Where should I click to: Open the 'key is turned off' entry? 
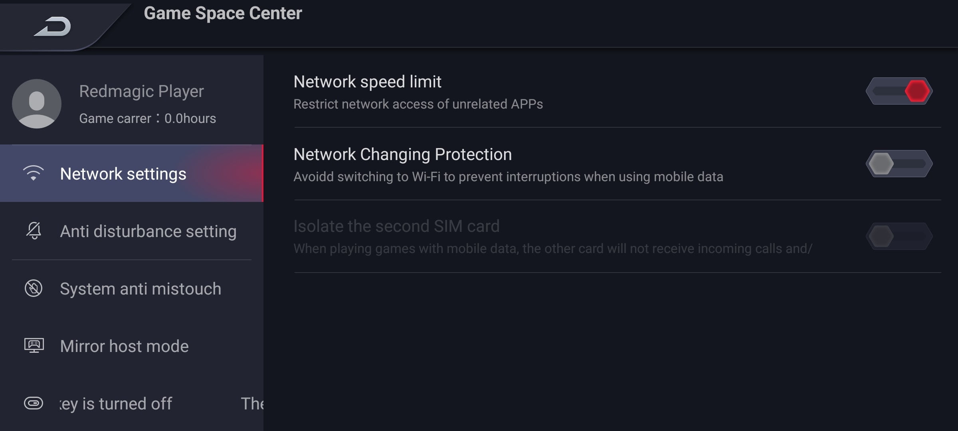(116, 404)
